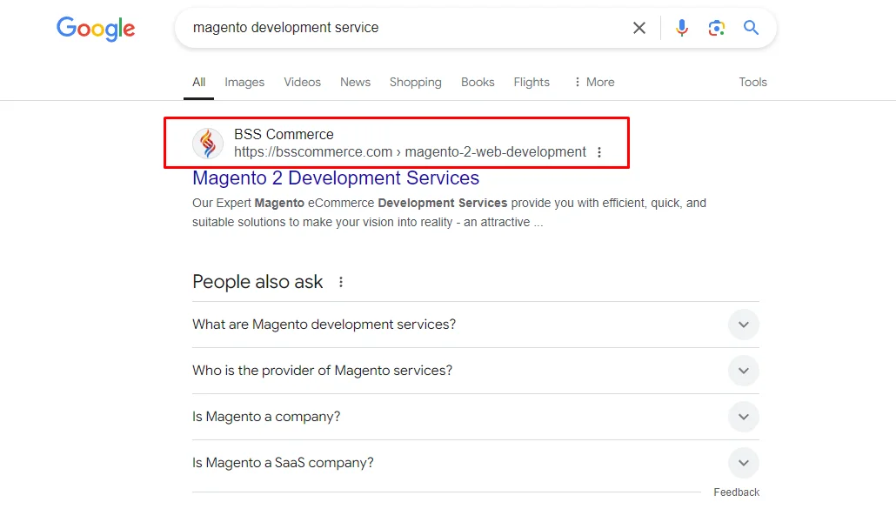The height and width of the screenshot is (509, 896).
Task: Expand the More search categories menu
Action: 594,83
